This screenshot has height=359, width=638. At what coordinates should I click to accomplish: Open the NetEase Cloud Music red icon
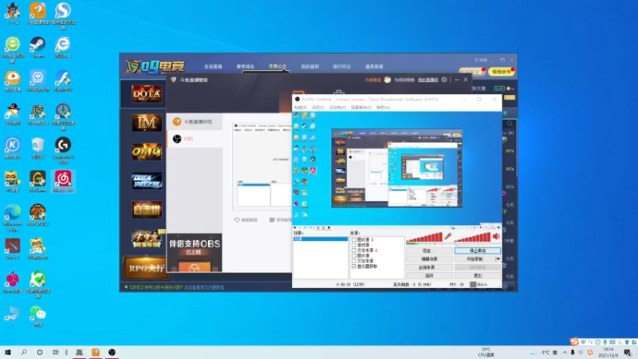pos(63,182)
